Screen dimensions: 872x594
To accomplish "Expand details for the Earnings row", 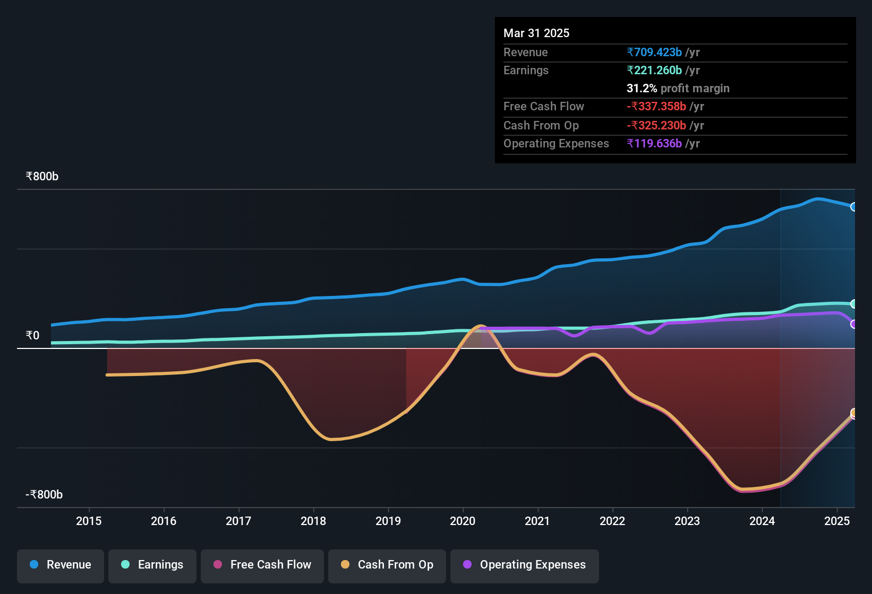I will 526,70.
